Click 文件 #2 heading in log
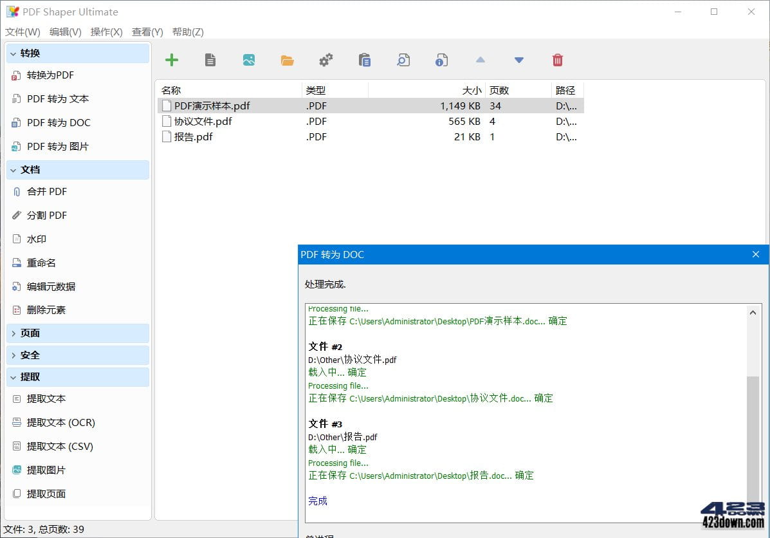 pos(325,346)
